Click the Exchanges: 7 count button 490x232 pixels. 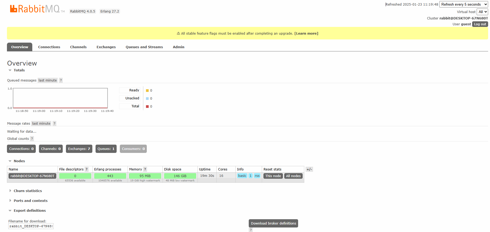[79, 149]
